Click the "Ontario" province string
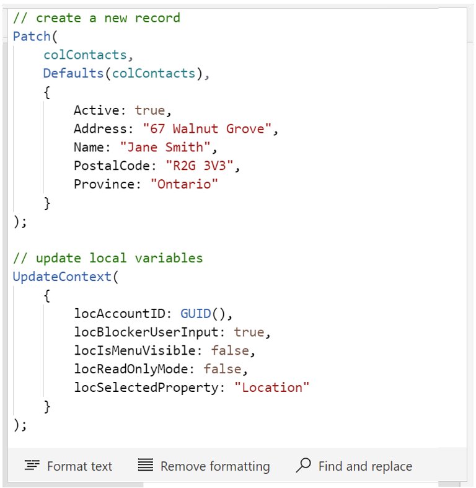Screen dimensions: 476x488 (x=184, y=184)
